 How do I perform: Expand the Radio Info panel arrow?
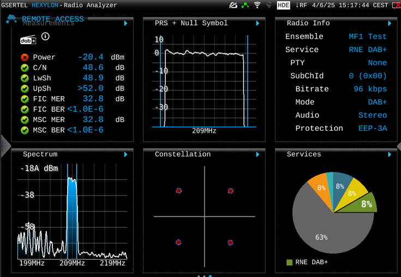pos(390,23)
